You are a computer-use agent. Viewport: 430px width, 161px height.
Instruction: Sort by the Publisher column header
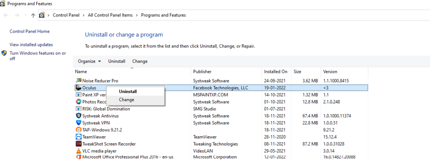pos(226,71)
